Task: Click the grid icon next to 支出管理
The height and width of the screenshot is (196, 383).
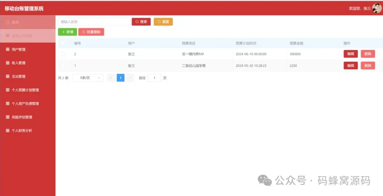Action: (x=7, y=77)
